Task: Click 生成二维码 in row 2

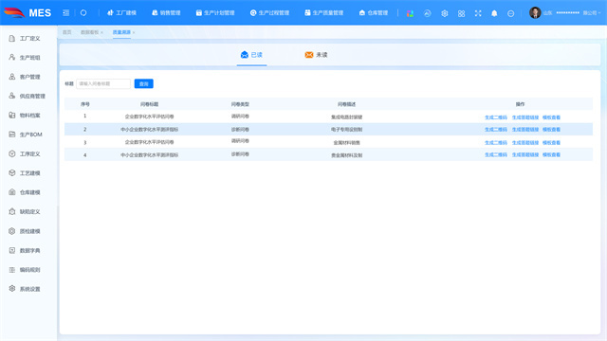Action: pyautogui.click(x=496, y=130)
